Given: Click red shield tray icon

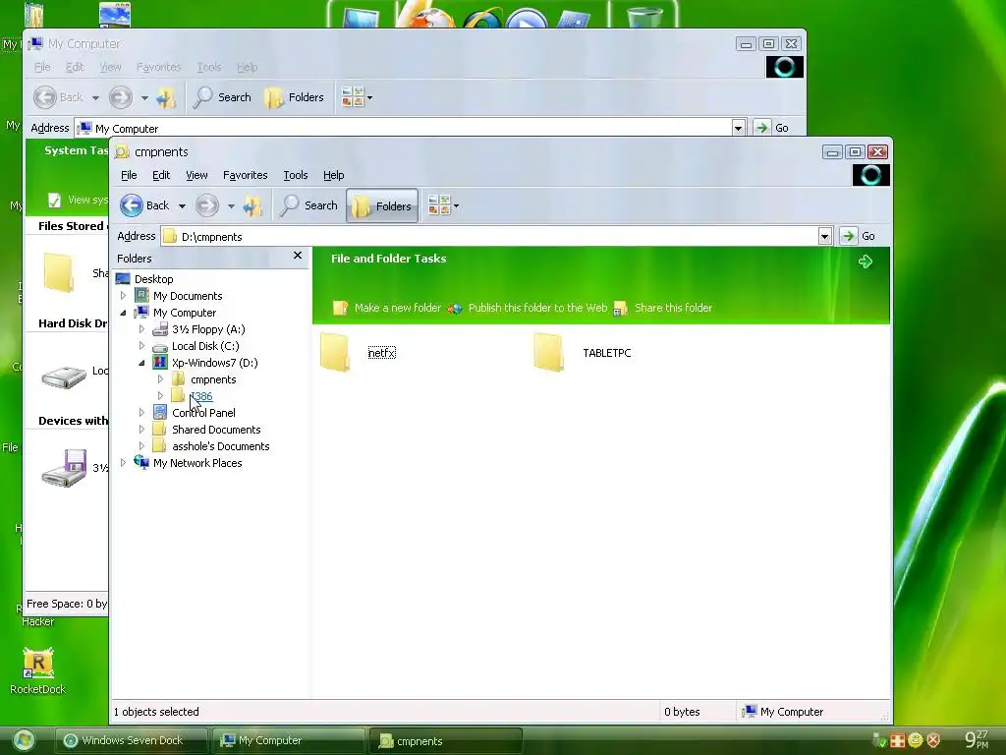Looking at the screenshot, I should pos(933,741).
